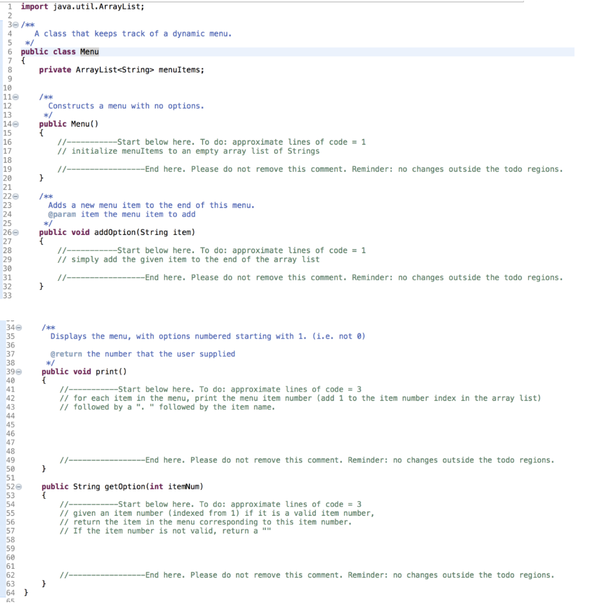
Task: Place cursor in the menuItems field declaration
Action: point(94,69)
